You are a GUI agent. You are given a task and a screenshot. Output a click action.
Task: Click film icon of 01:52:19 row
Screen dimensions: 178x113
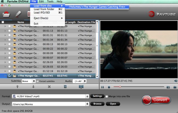point(15,71)
